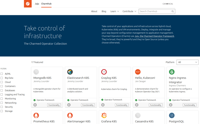Open the Elasticsearch K8S charm title
Screen dimensions: 200x124
click(x=78, y=78)
